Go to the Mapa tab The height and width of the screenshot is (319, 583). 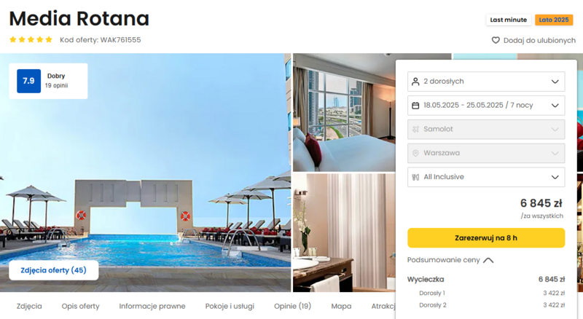341,306
